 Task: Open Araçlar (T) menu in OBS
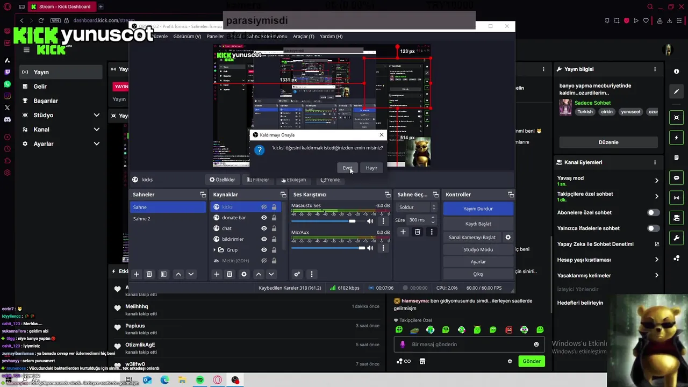point(304,37)
